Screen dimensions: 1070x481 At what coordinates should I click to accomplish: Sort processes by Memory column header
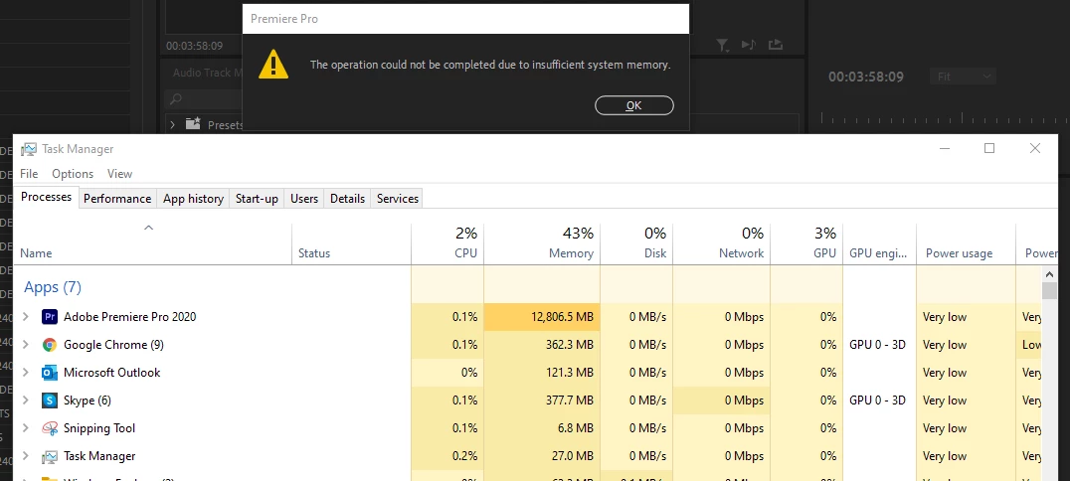(542, 242)
